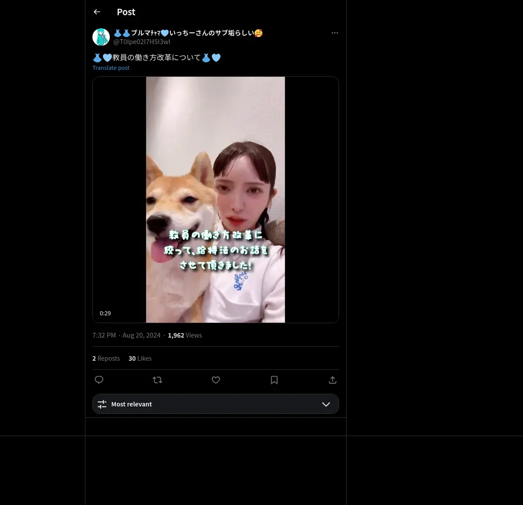The height and width of the screenshot is (505, 523).
Task: Open the filter sliders icon beside Most relevant
Action: (x=102, y=404)
